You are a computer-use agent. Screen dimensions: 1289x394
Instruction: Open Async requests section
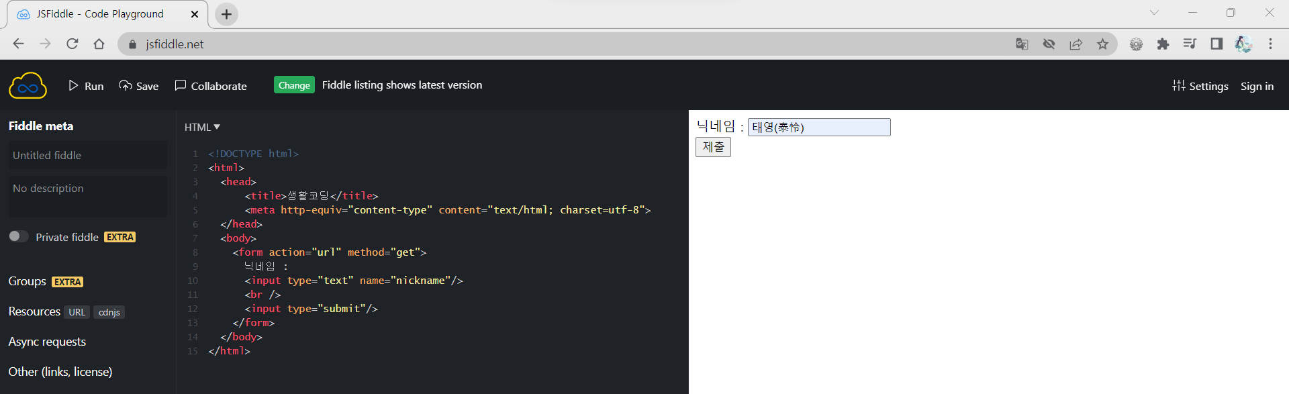click(x=47, y=342)
